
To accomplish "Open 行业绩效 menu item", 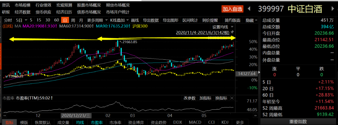I will [43, 5].
